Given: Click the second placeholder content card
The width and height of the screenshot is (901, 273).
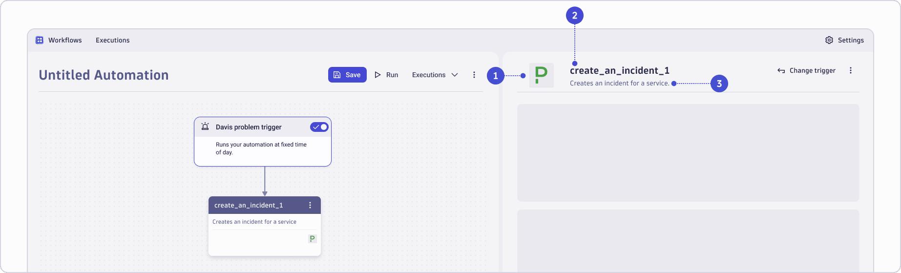Looking at the screenshot, I should pos(688,241).
